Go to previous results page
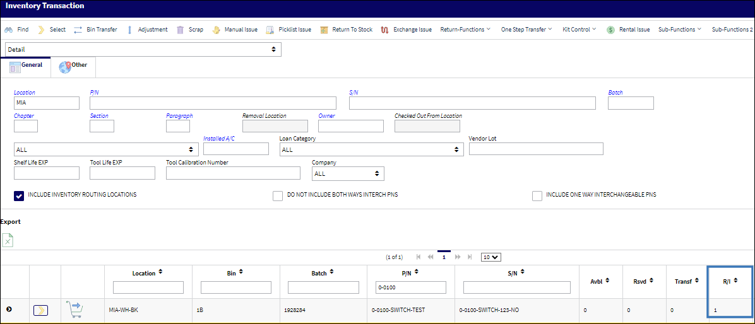The width and height of the screenshot is (755, 324). pos(431,257)
